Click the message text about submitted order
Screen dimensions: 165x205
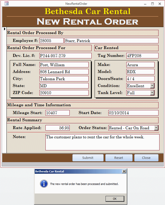pyautogui.click(x=84, y=184)
